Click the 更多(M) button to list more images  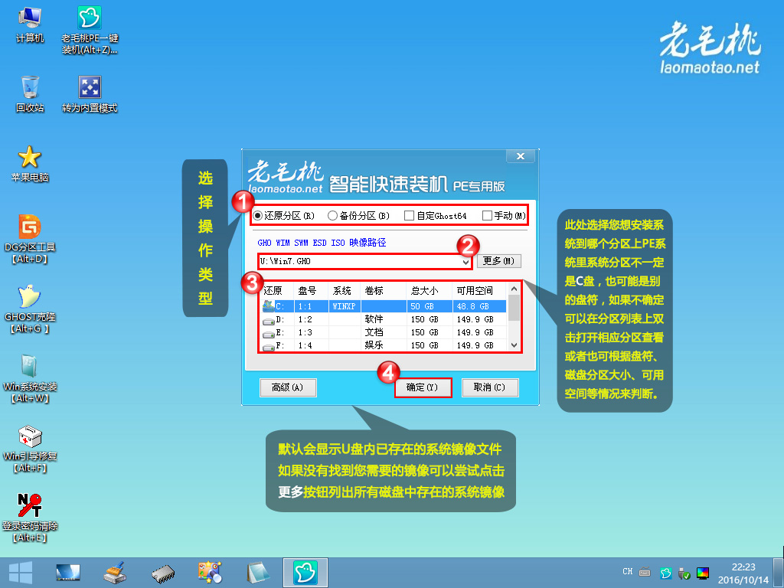498,260
